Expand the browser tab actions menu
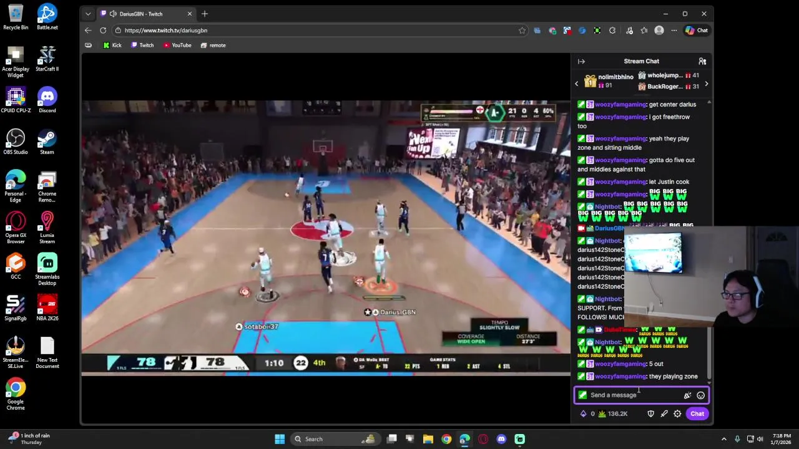 [88, 14]
